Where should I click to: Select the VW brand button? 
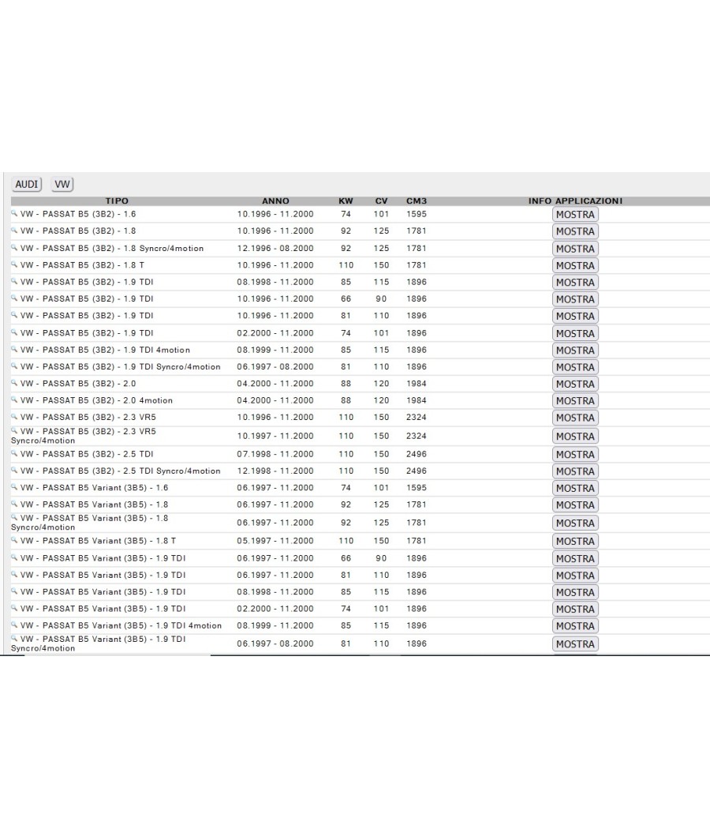(x=62, y=185)
